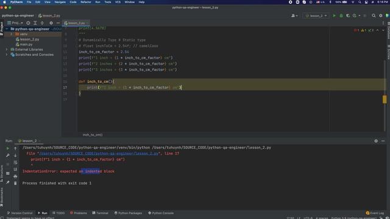This screenshot has height=219, width=390.
Task: Open Search Everywhere magnifier in PyCharm toolbar
Action: pos(374,16)
